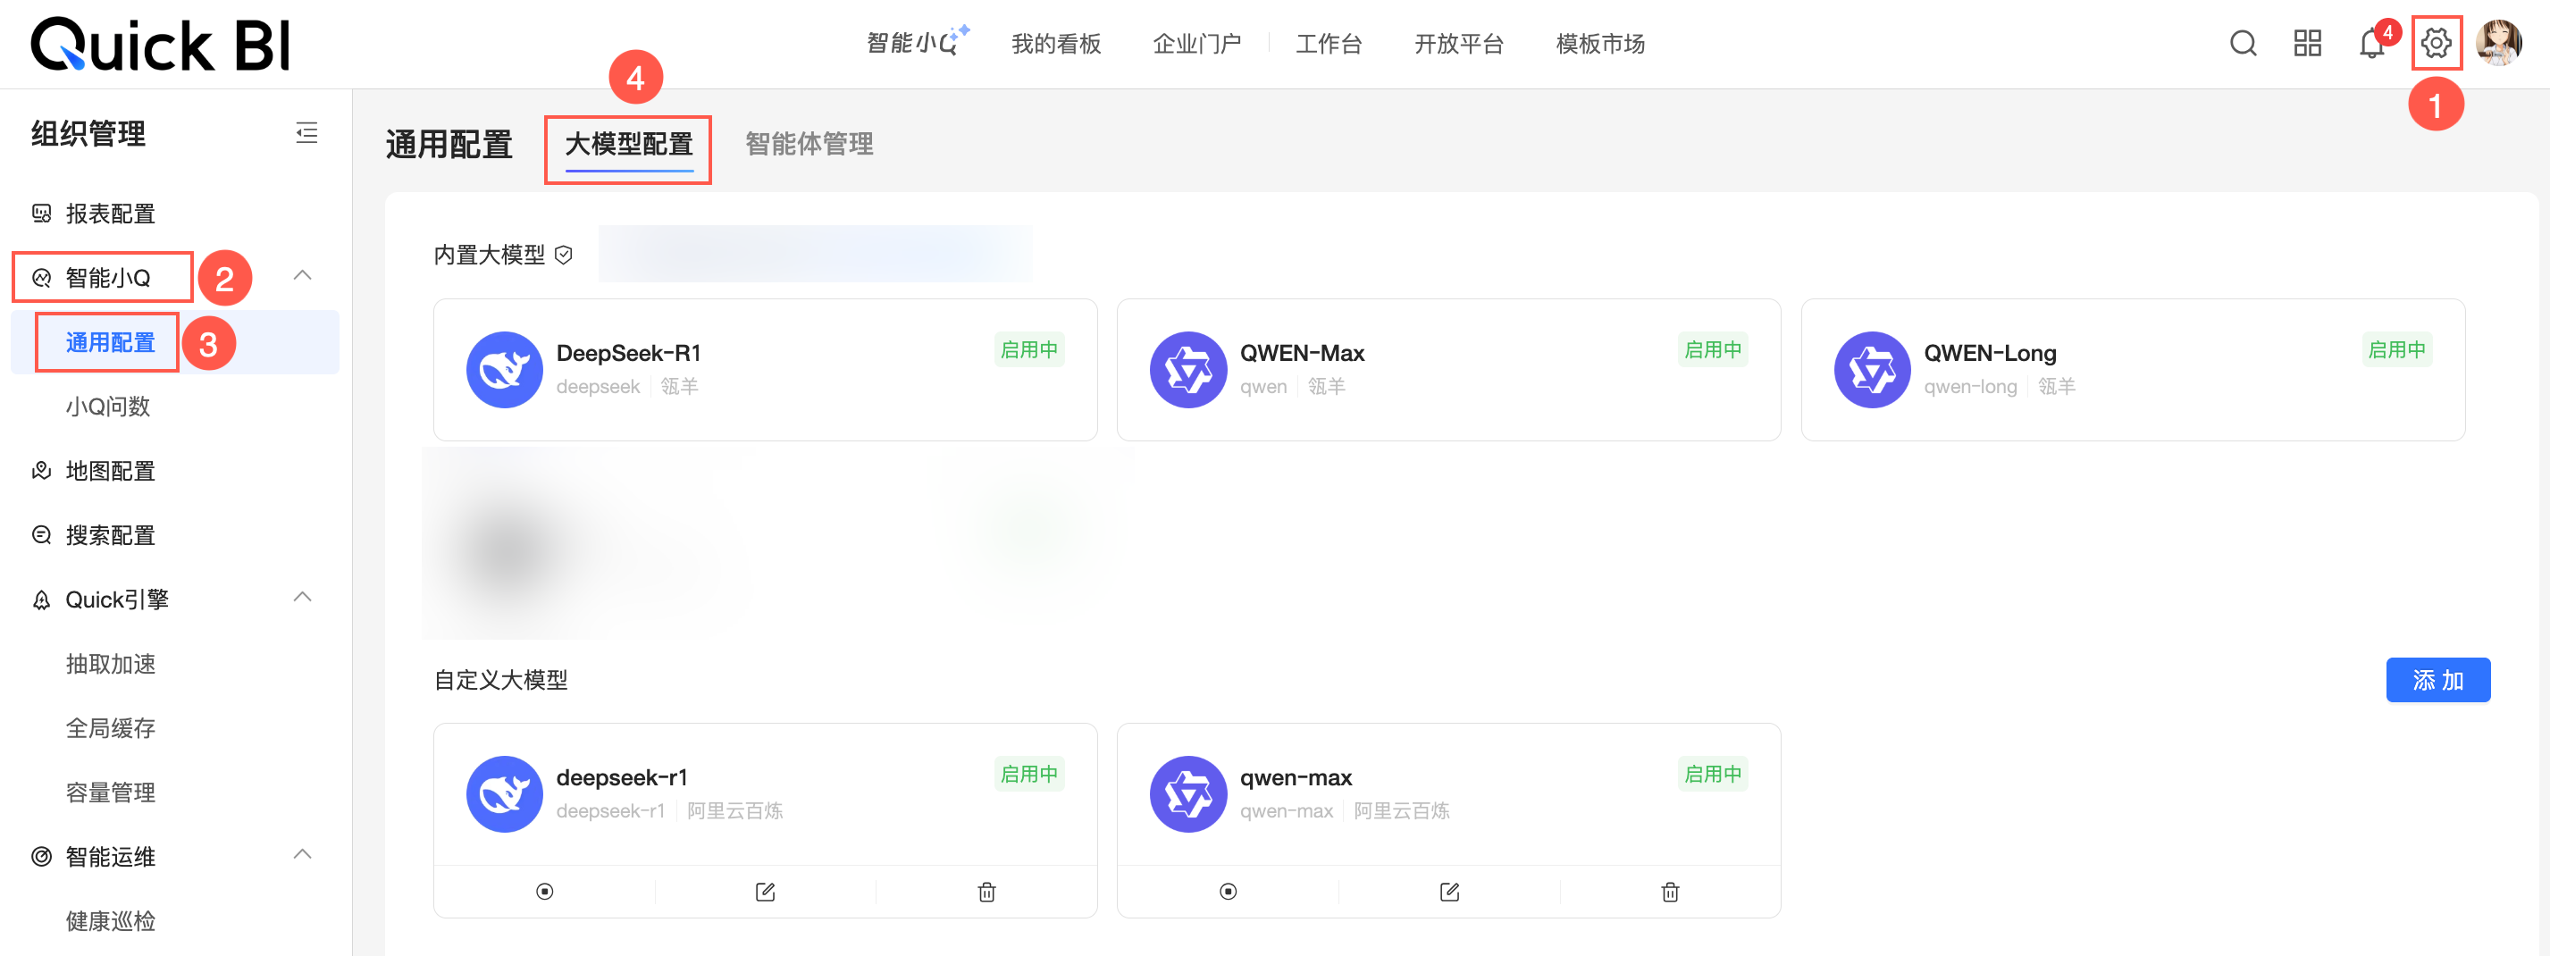Click the 启用中 badge on DeepSeek-R1 card

point(1029,349)
